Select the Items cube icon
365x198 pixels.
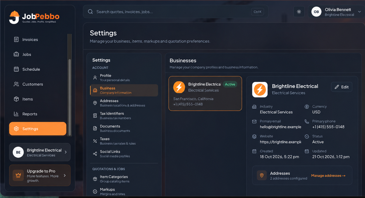click(x=16, y=99)
